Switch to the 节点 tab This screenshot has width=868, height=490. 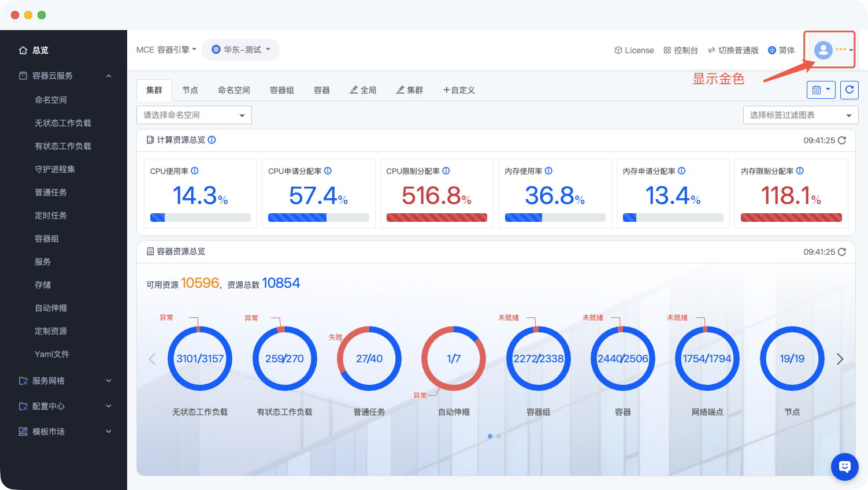190,90
